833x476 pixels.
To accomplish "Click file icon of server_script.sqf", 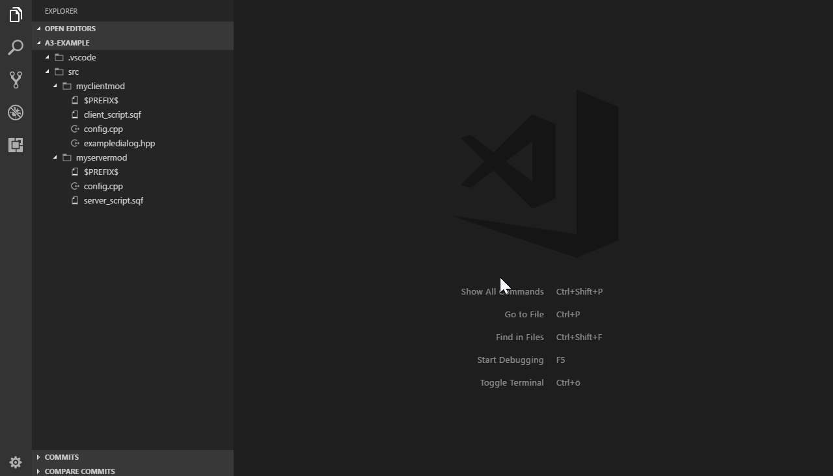I will [75, 200].
